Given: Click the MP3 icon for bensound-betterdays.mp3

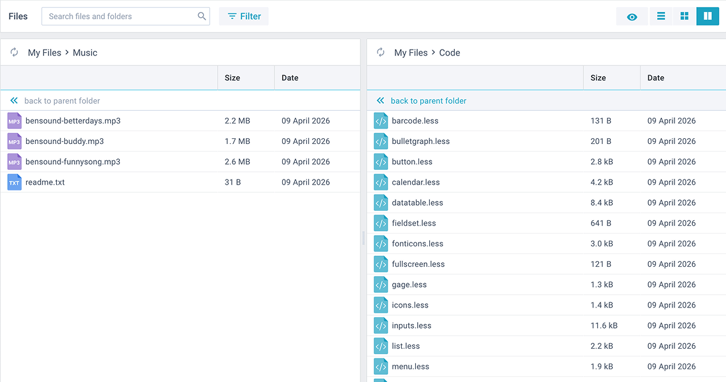Looking at the screenshot, I should click(14, 121).
